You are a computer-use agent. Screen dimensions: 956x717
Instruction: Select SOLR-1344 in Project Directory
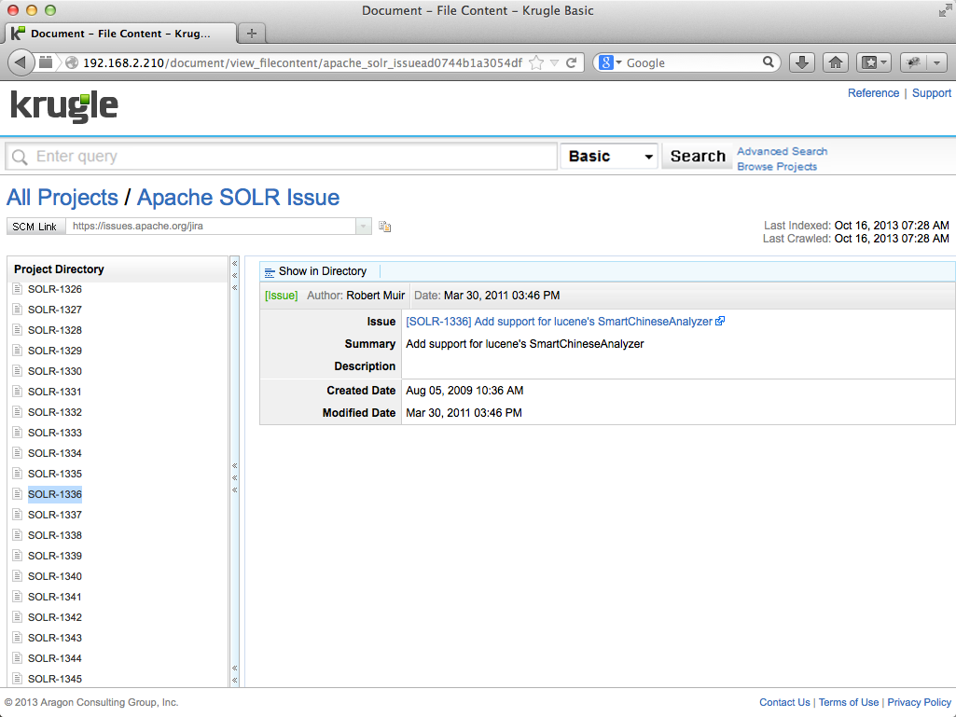click(x=55, y=658)
